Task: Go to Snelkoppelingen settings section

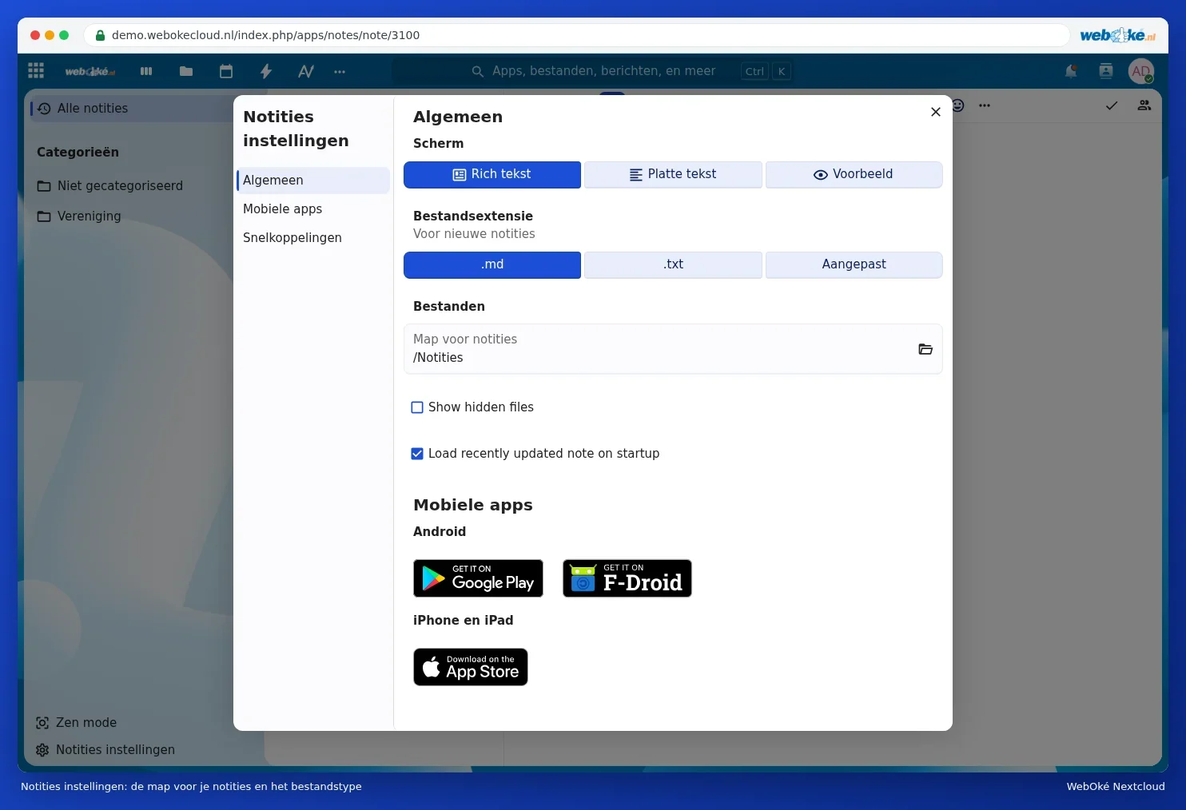Action: coord(313,238)
